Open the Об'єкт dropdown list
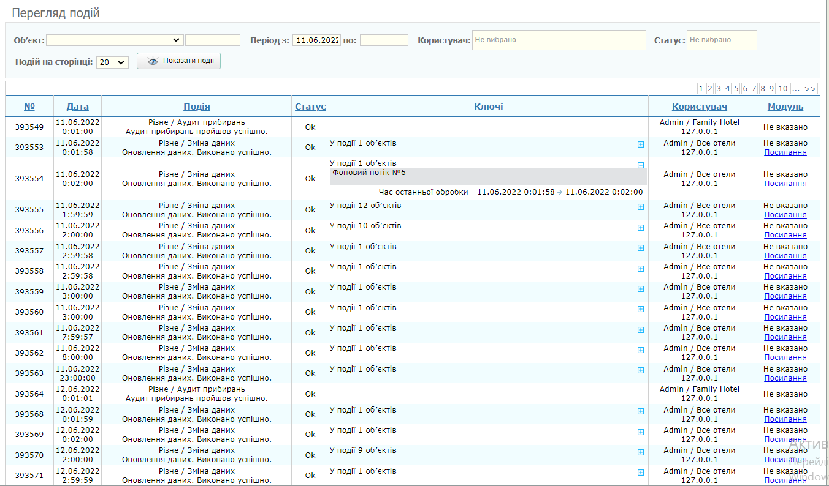Screen dimensions: 829x486 click(115, 40)
